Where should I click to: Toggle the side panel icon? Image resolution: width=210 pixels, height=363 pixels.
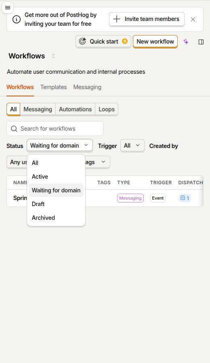(201, 42)
